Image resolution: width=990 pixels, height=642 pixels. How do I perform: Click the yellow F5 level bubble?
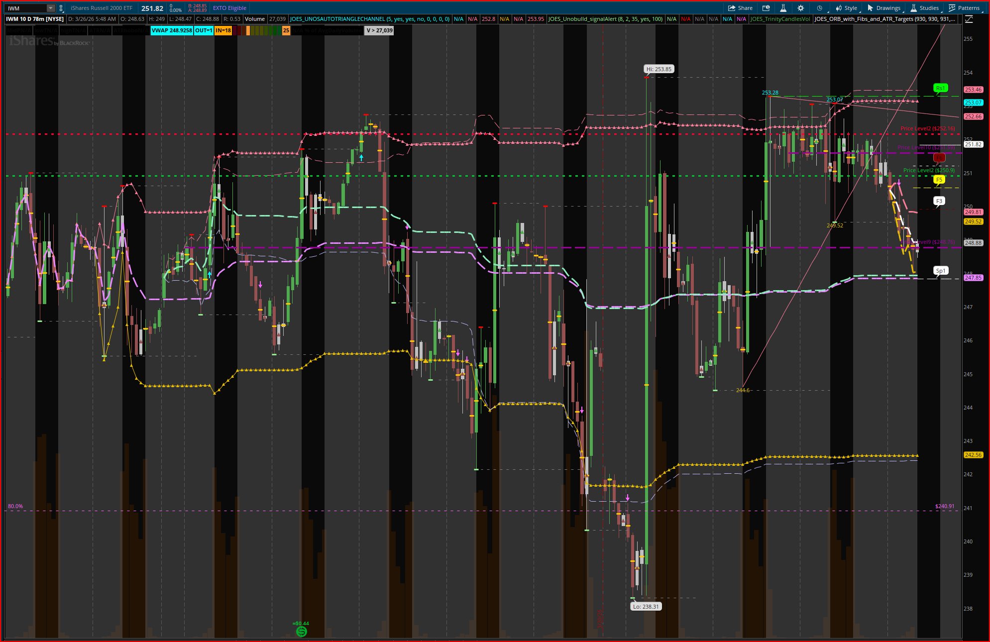(939, 180)
